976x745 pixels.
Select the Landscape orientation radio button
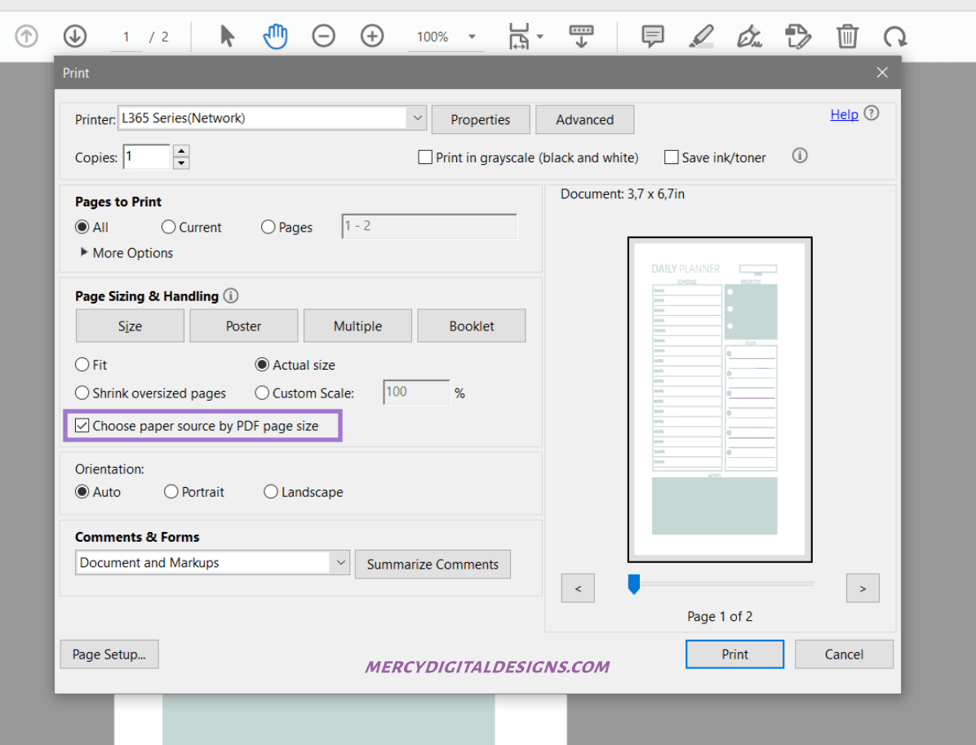pos(270,491)
